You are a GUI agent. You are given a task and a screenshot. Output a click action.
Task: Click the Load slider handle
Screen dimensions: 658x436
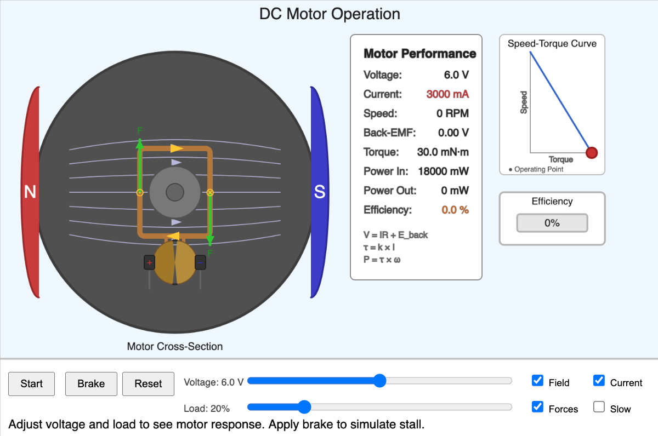point(304,407)
